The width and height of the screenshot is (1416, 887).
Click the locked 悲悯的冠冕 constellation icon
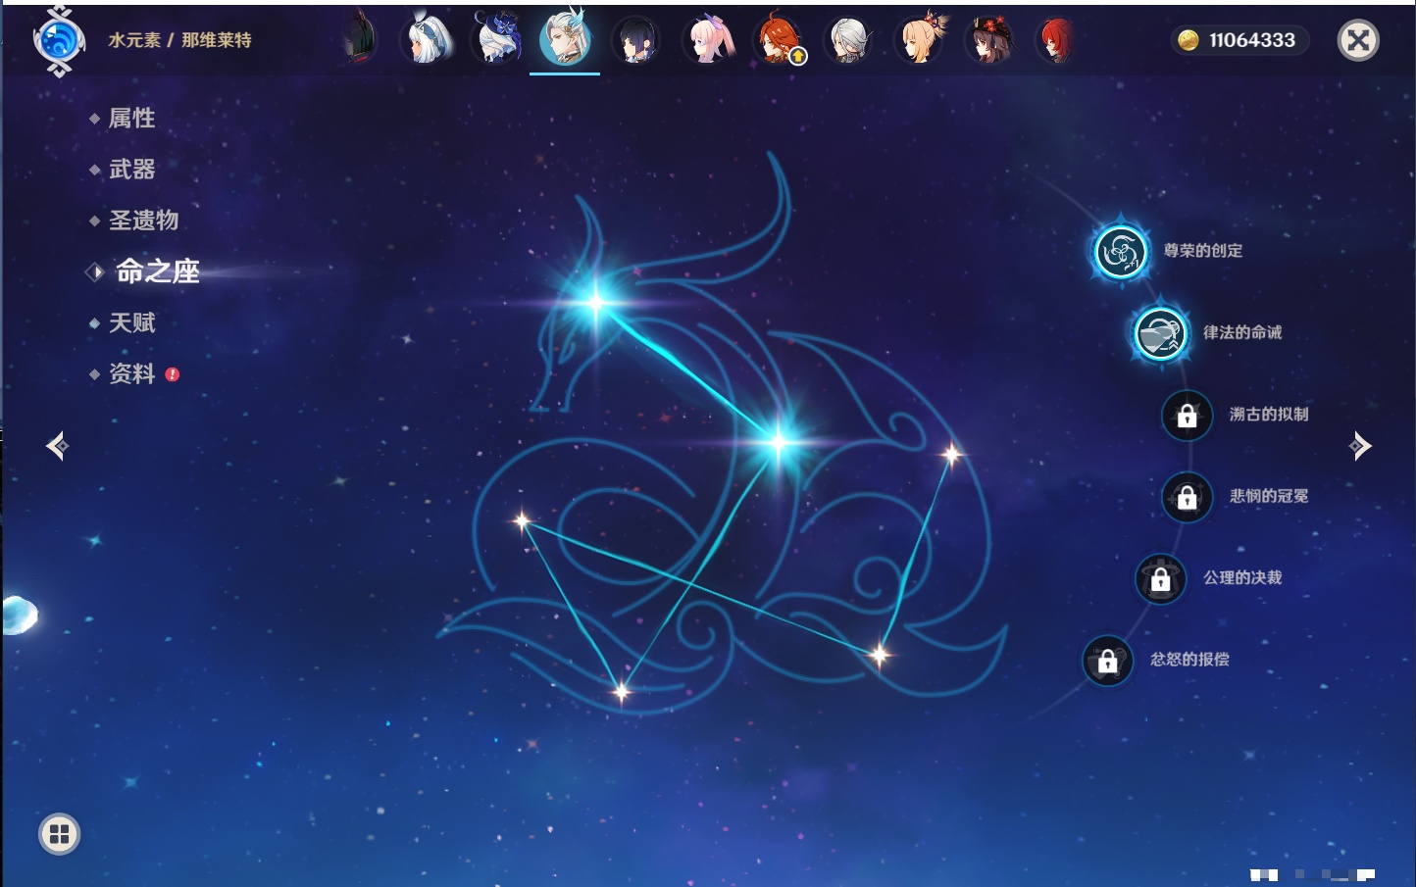tap(1187, 497)
